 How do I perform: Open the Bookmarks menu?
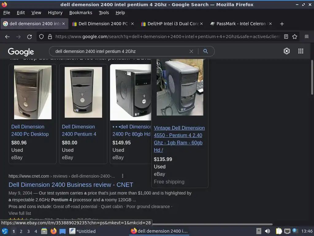point(81,13)
